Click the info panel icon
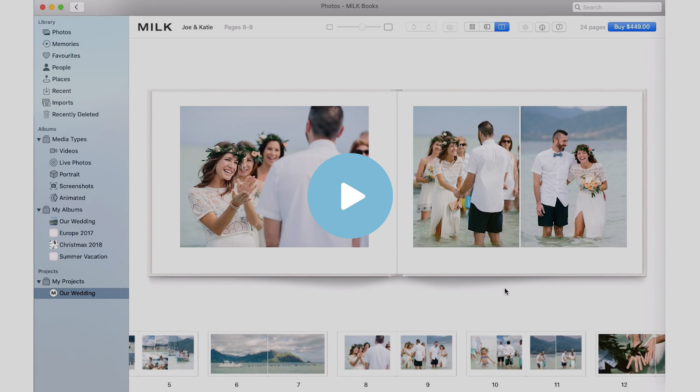The image size is (700, 392). [542, 27]
